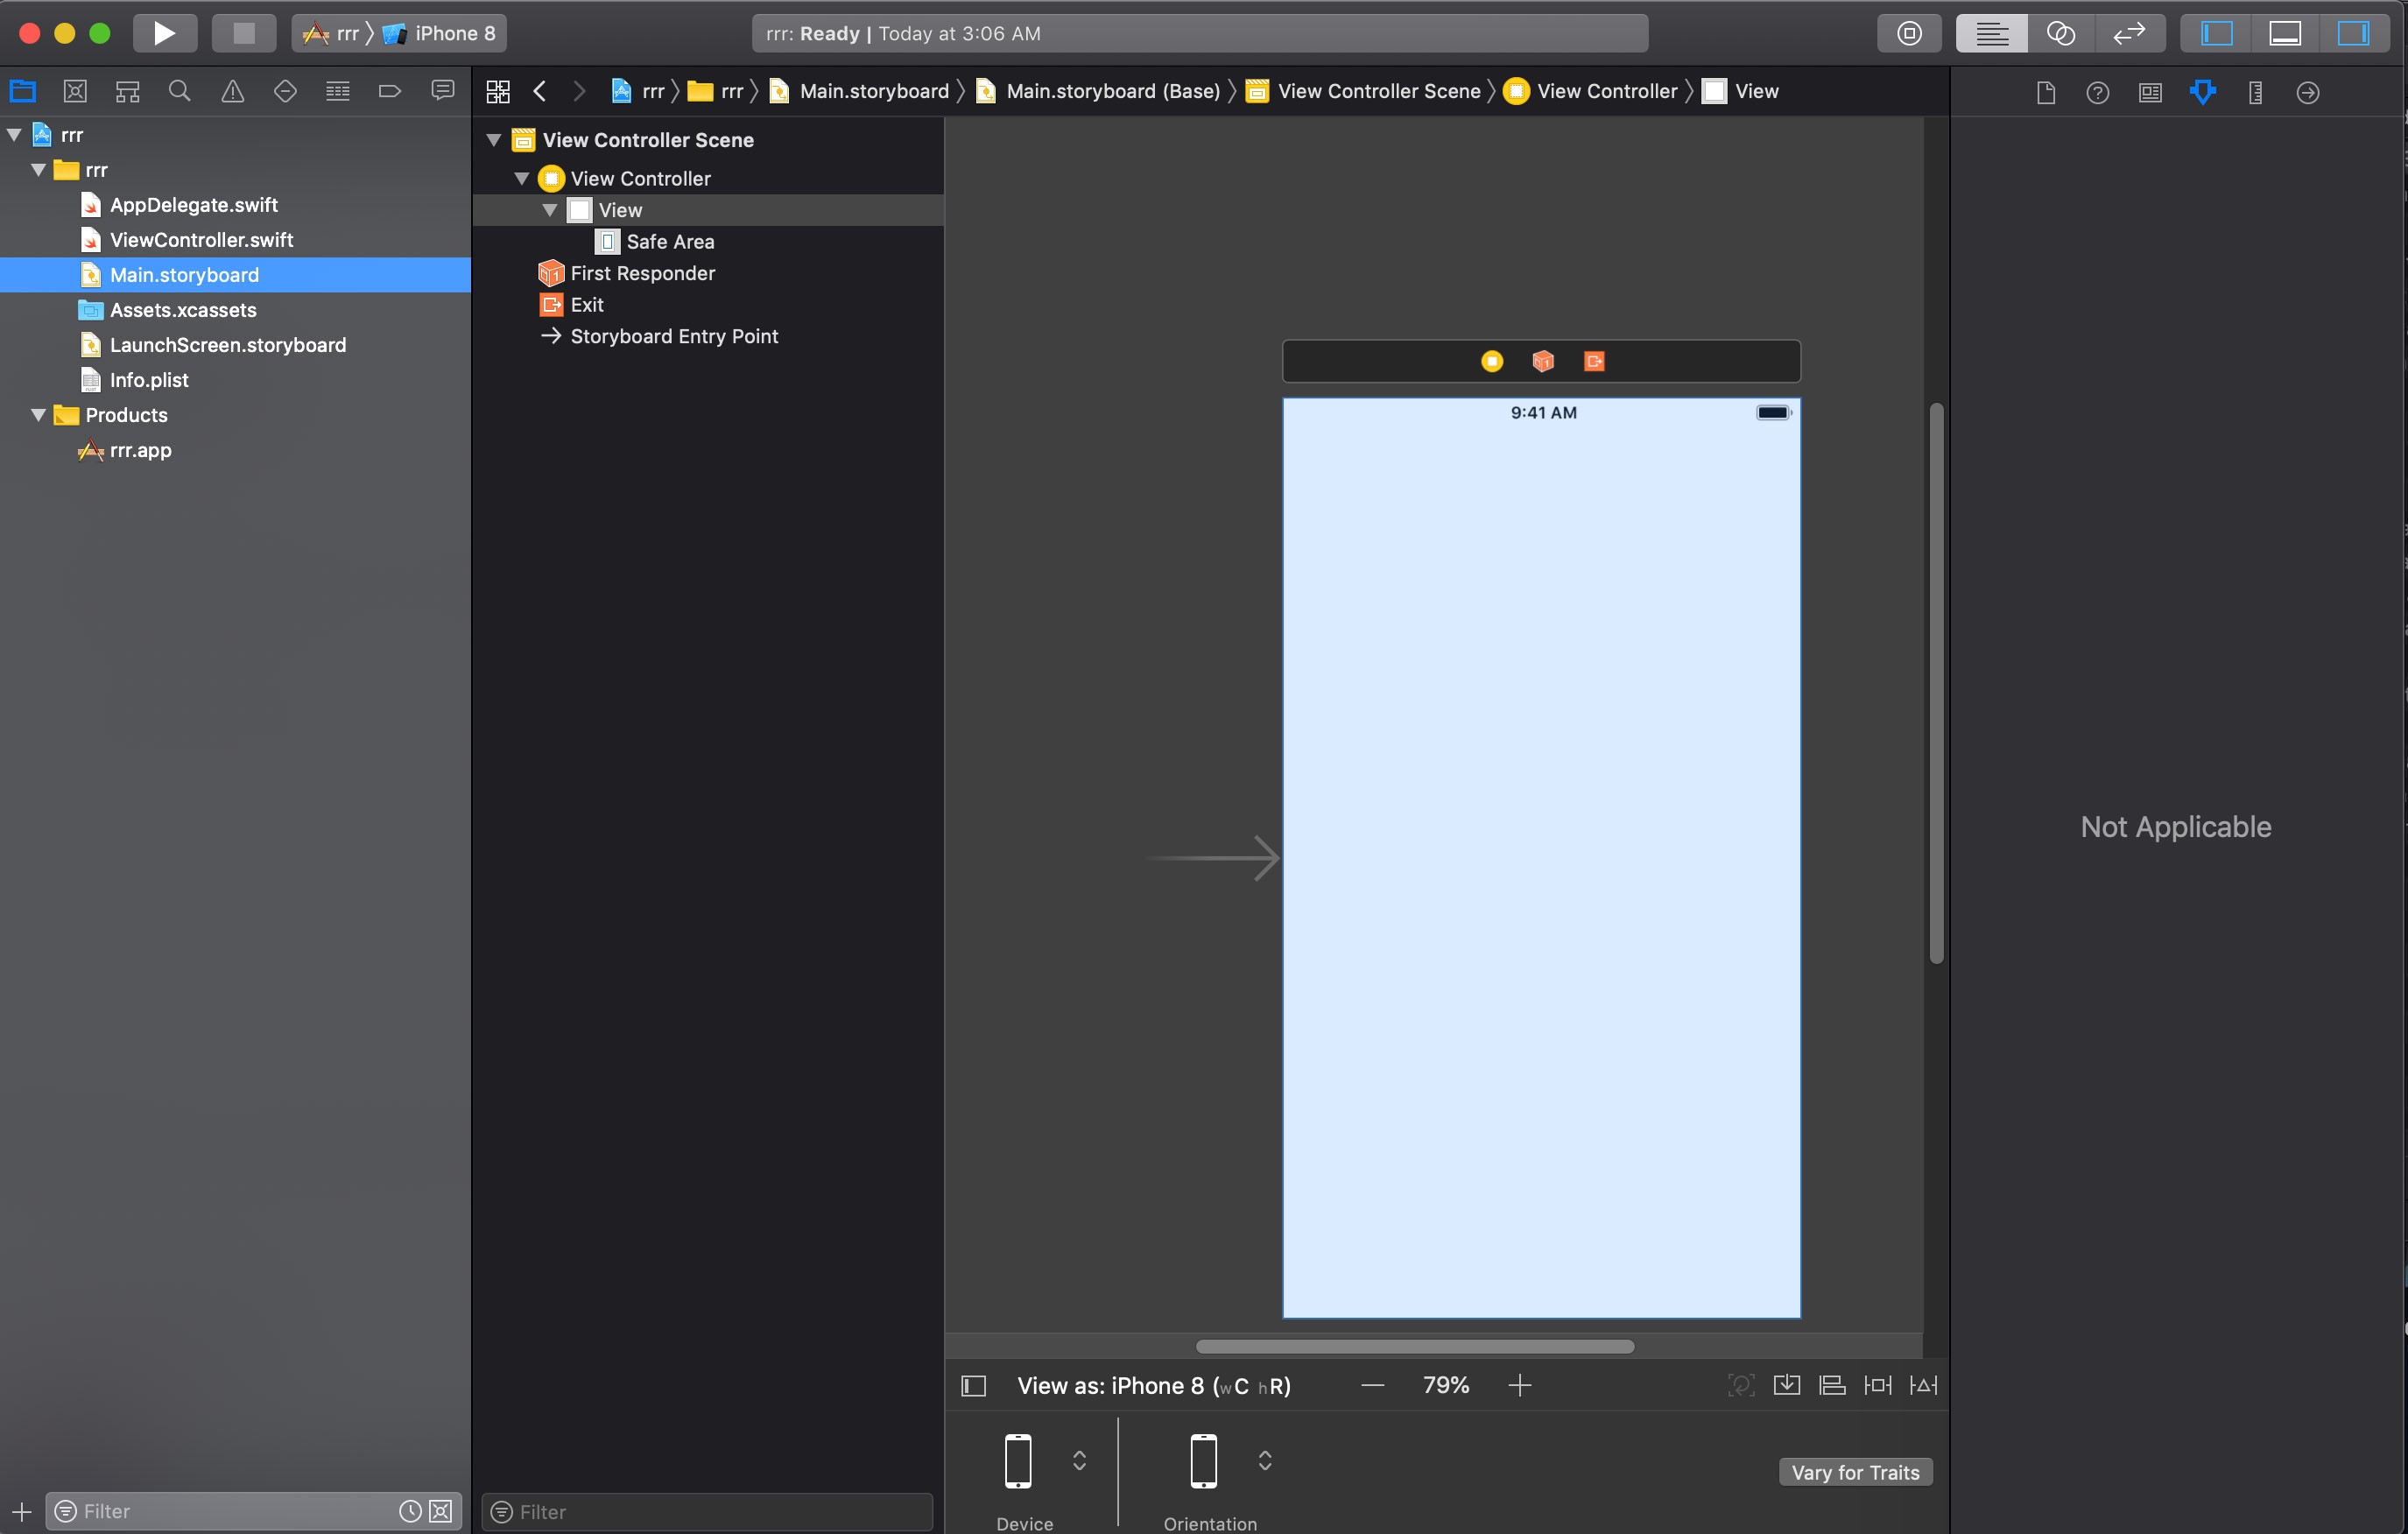Screen dimensions: 2408x1534
Task: Toggle the right utilities panel visibility
Action: pos(2355,32)
